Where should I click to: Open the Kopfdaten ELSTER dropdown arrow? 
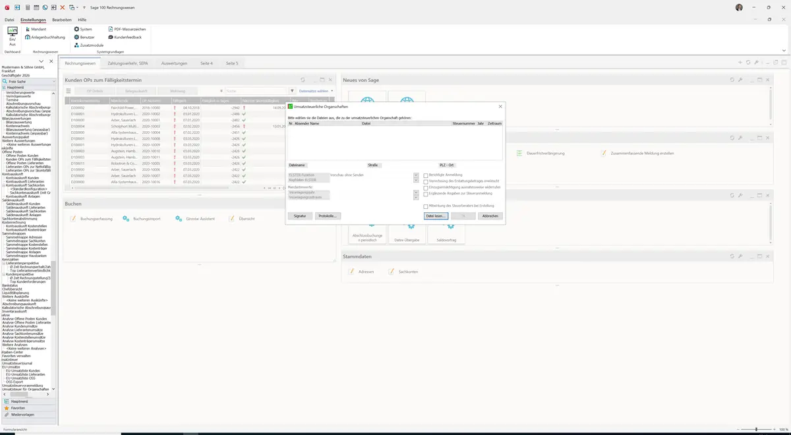(x=416, y=180)
